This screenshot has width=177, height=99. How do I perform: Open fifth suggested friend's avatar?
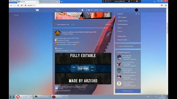pos(119,84)
